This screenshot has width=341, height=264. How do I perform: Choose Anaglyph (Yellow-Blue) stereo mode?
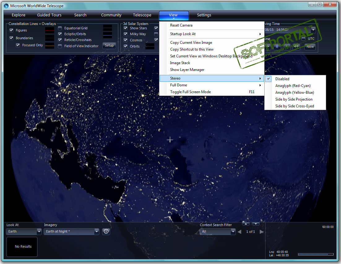point(295,93)
